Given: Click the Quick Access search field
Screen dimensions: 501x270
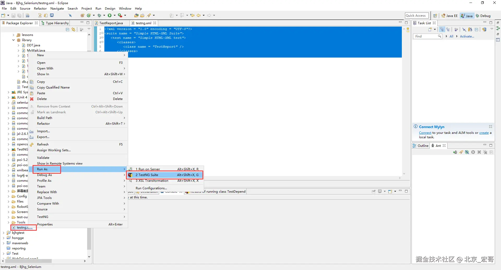Looking at the screenshot, I should pyautogui.click(x=417, y=16).
